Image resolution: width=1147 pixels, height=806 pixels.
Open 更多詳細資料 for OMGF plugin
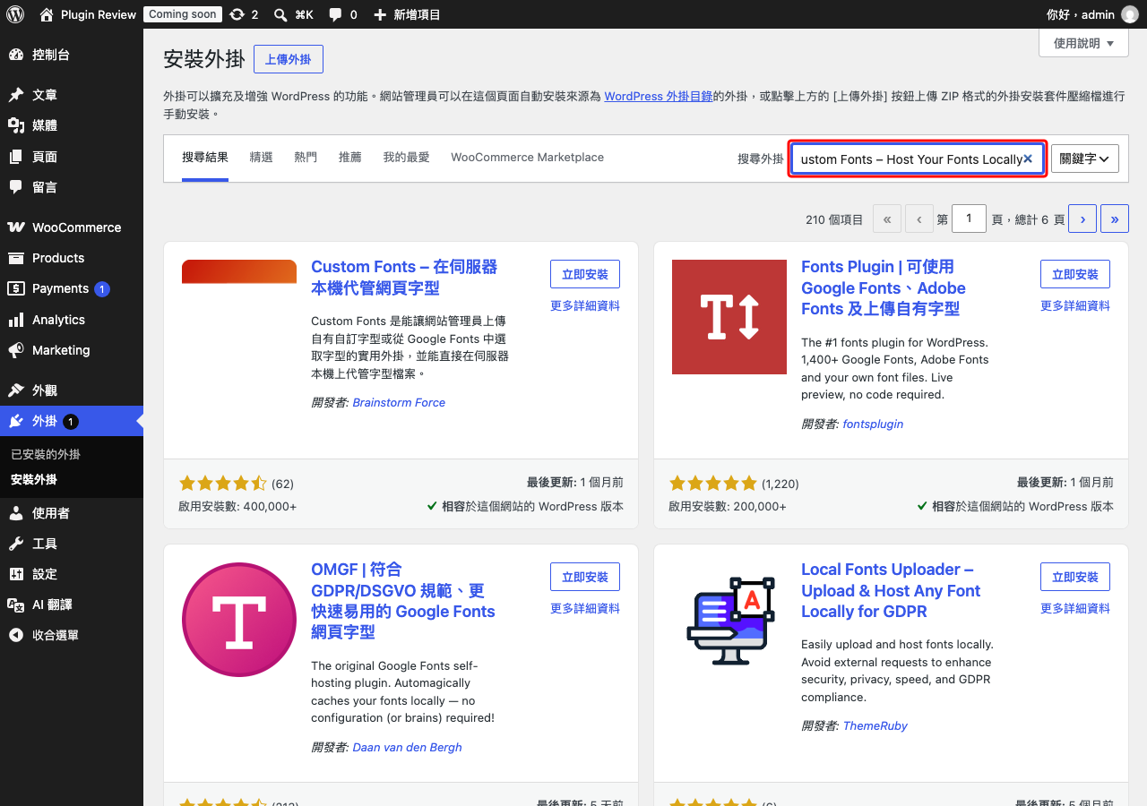[x=585, y=608]
